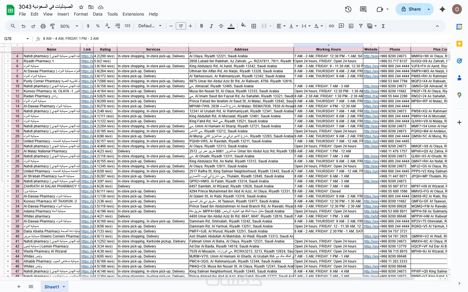Toggle the filter on the sheet
Viewport: 468px width, 292px height.
tap(361, 26)
